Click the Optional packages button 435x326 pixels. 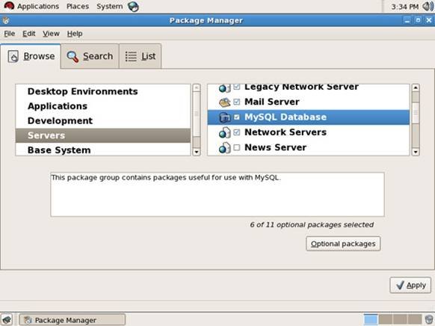coord(343,244)
